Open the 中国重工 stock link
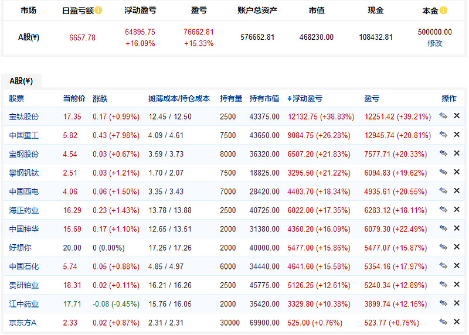 (24, 135)
